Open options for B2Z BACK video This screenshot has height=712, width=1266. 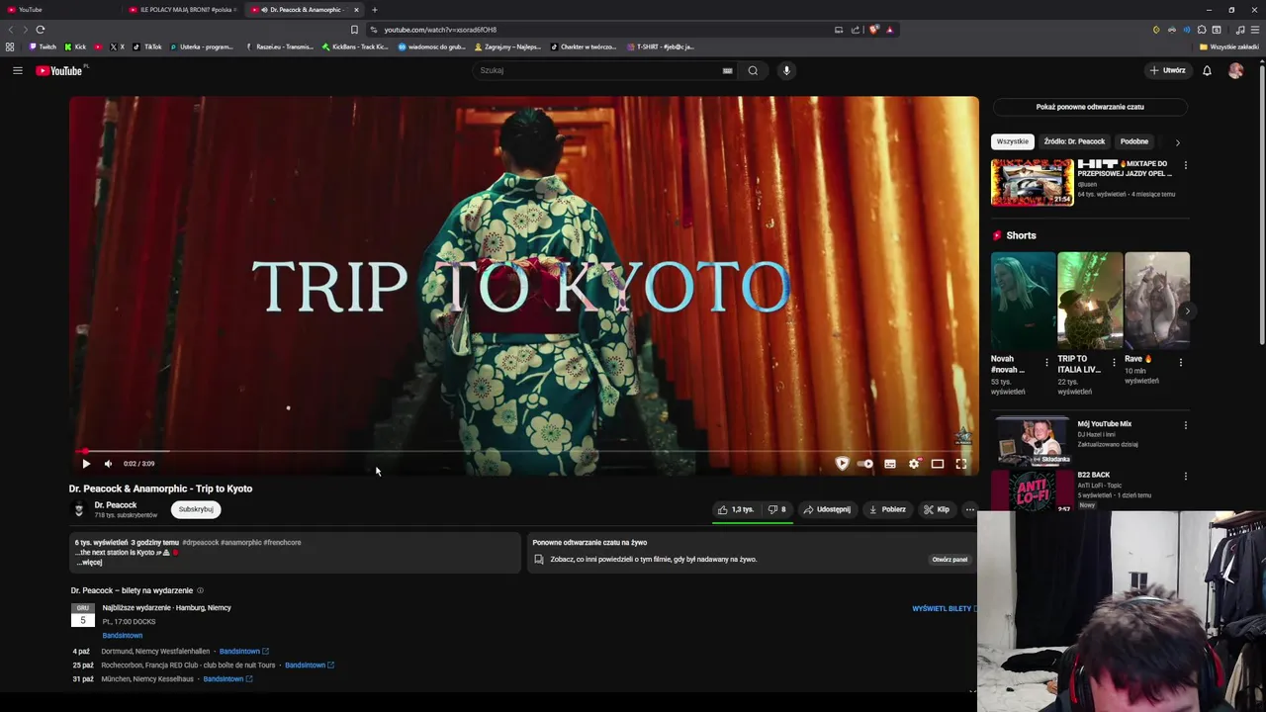pos(1185,476)
